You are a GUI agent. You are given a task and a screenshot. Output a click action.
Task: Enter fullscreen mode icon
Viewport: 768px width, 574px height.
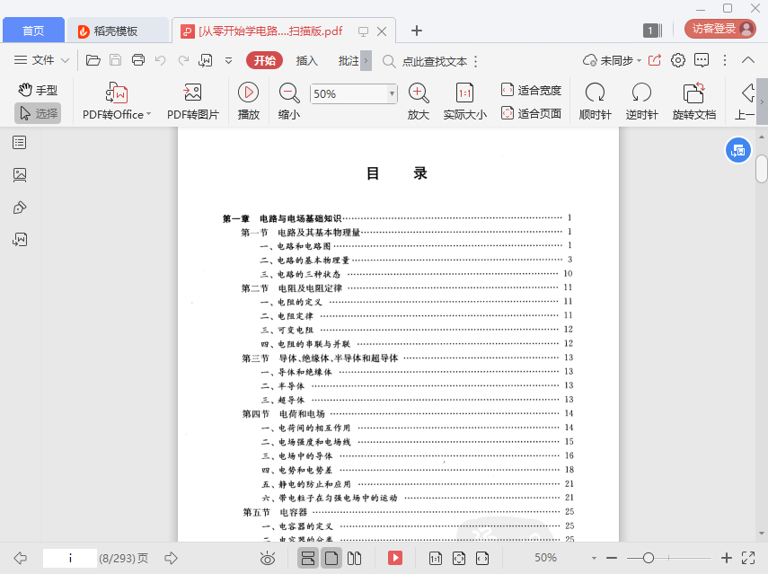tap(748, 558)
